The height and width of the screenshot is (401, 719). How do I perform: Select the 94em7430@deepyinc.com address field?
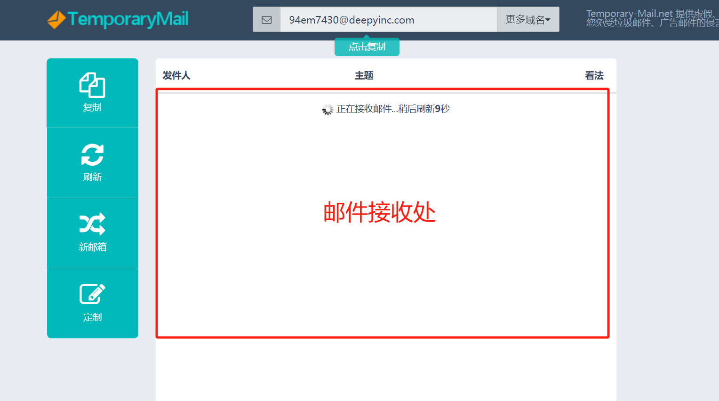[388, 20]
